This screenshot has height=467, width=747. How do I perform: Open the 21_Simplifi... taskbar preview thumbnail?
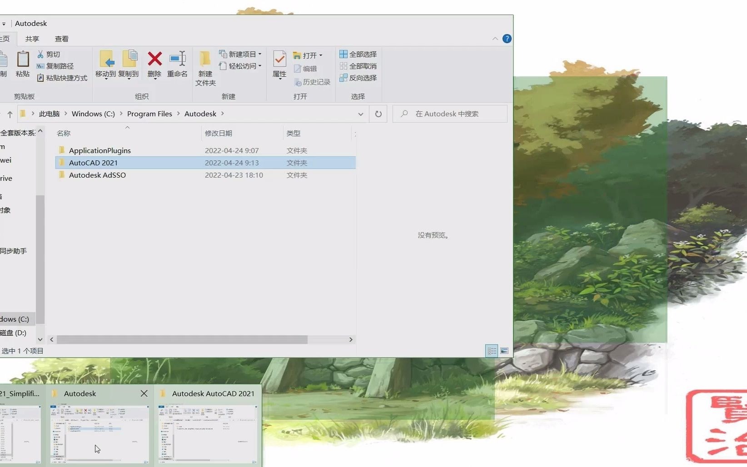(x=21, y=434)
